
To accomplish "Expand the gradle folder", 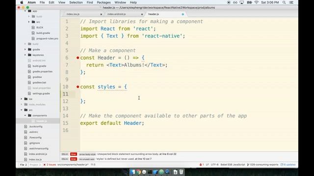I will point(25,49).
